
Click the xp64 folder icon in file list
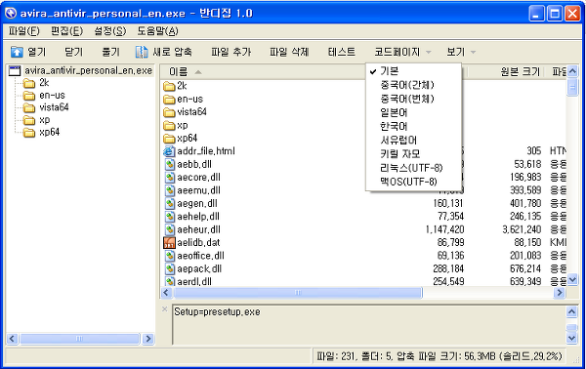point(169,139)
